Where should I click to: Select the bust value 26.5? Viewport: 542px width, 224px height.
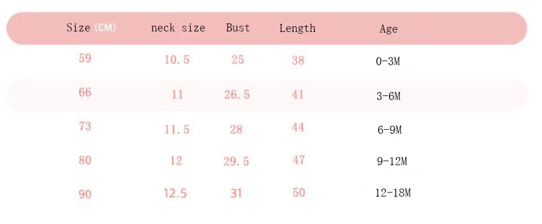(x=237, y=94)
